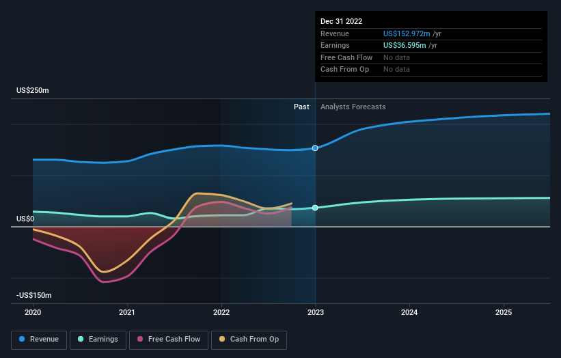The height and width of the screenshot is (358, 561).
Task: Click the 2023 x-axis label
Action: 316,312
